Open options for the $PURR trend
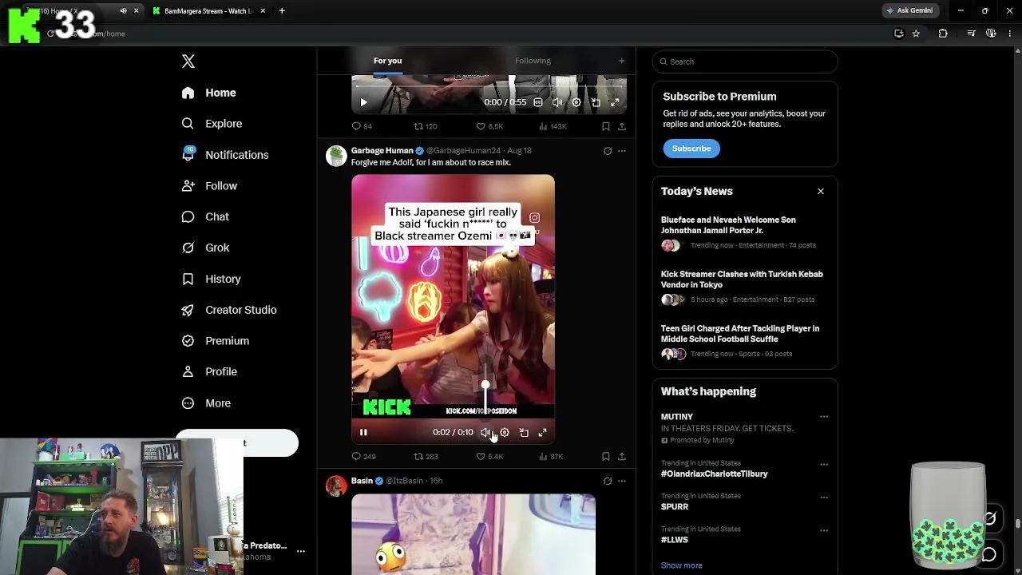 pos(824,497)
